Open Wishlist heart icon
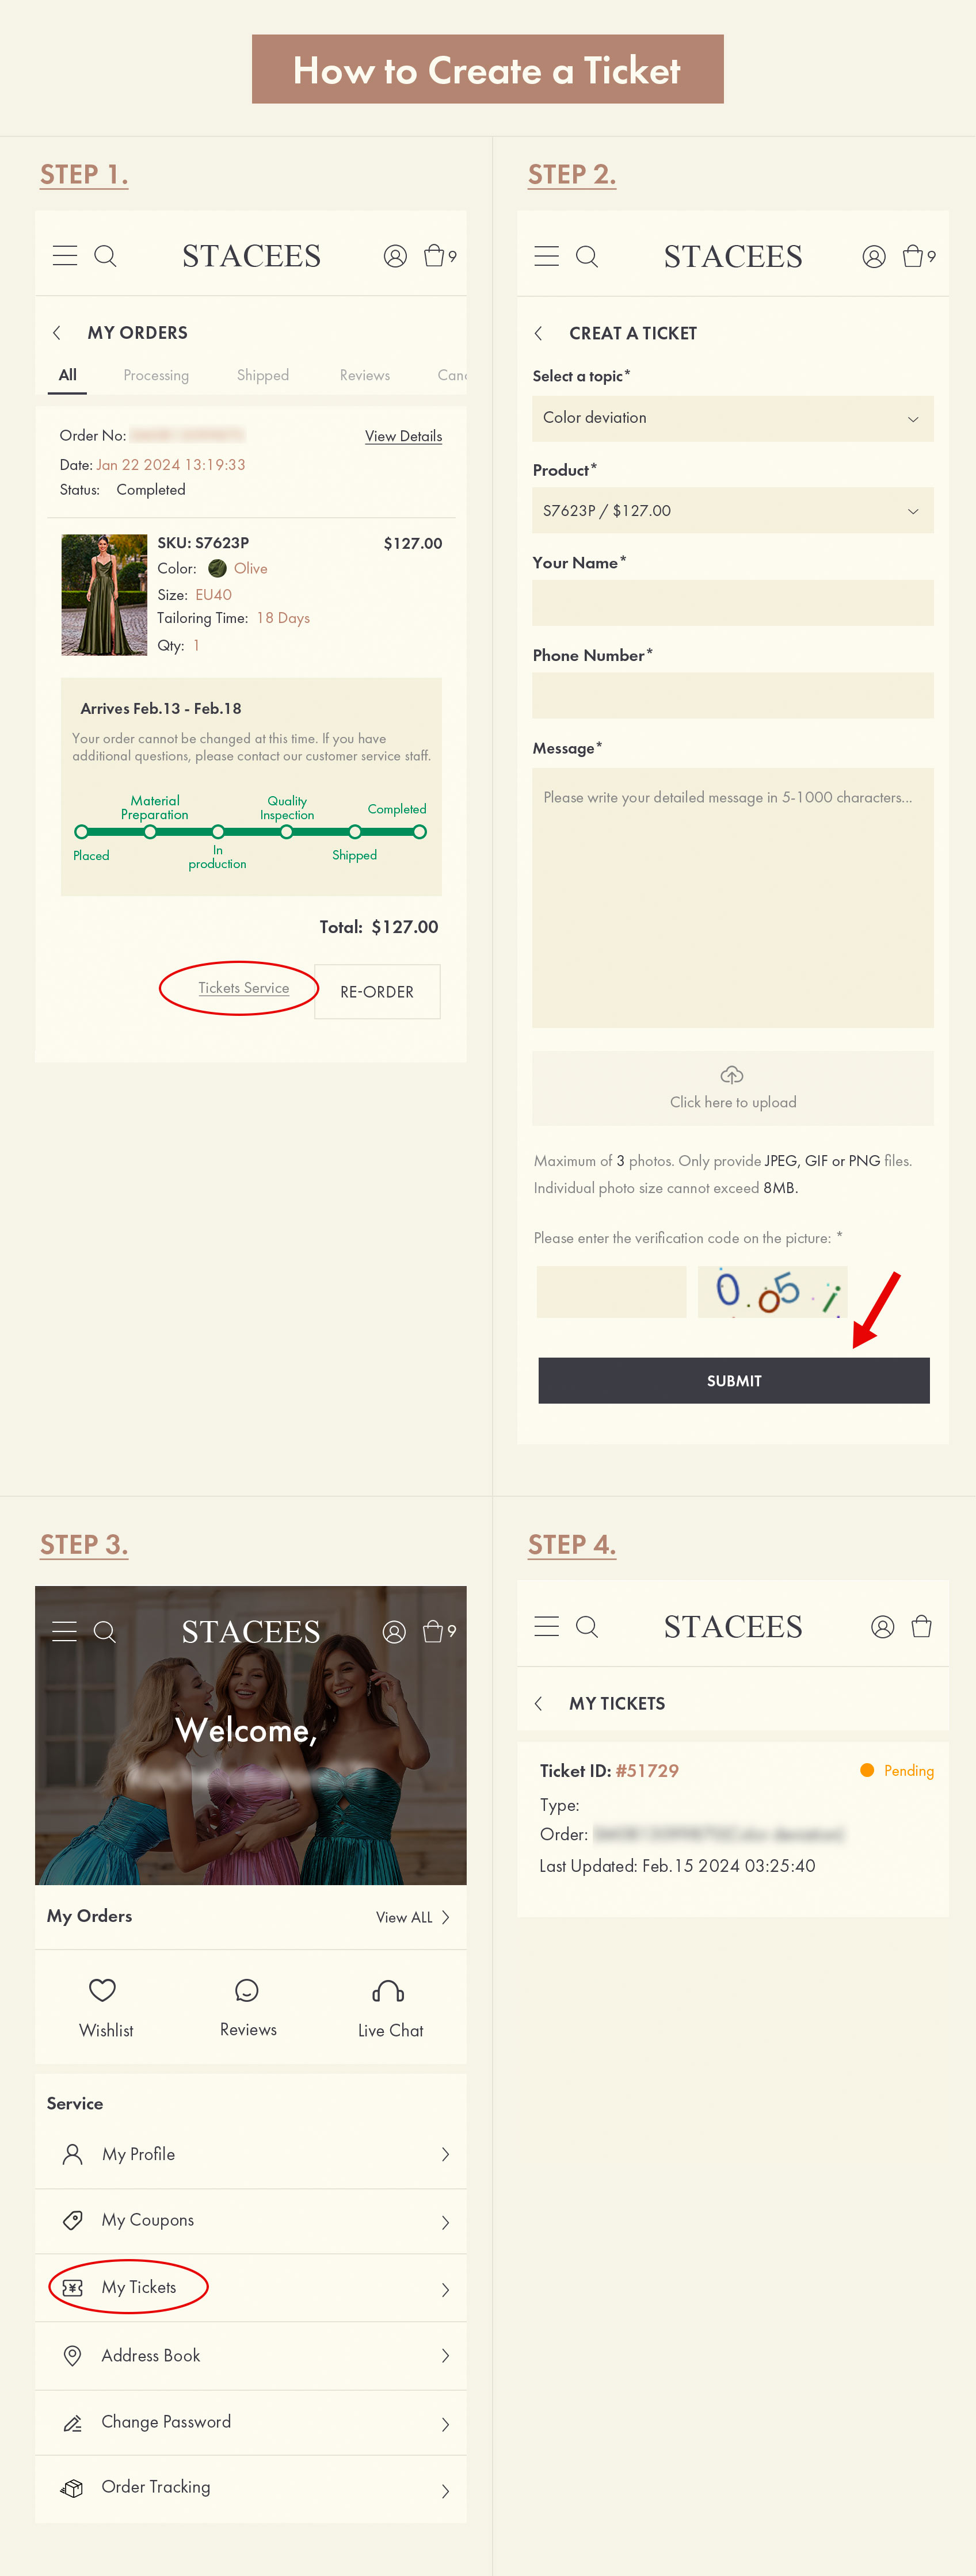This screenshot has height=2576, width=976. 102,1990
